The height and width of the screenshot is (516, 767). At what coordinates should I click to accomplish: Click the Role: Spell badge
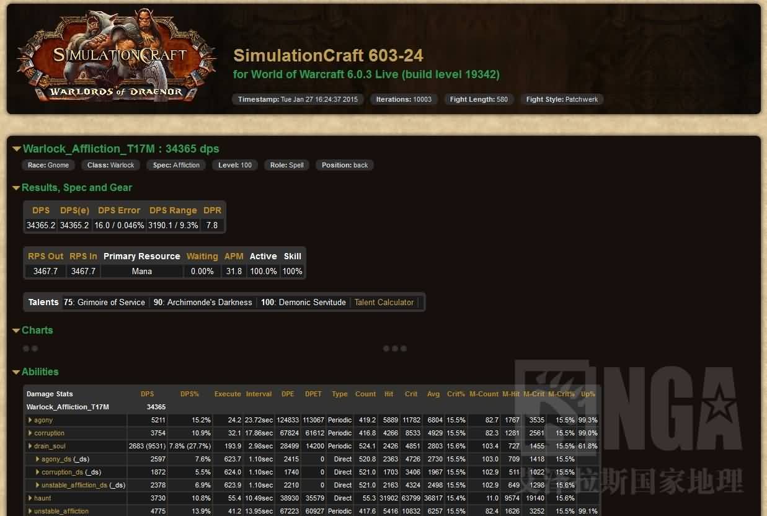286,165
